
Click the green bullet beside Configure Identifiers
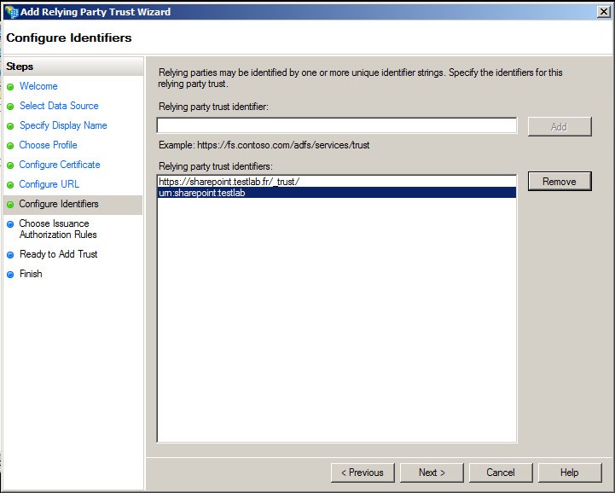pos(10,205)
